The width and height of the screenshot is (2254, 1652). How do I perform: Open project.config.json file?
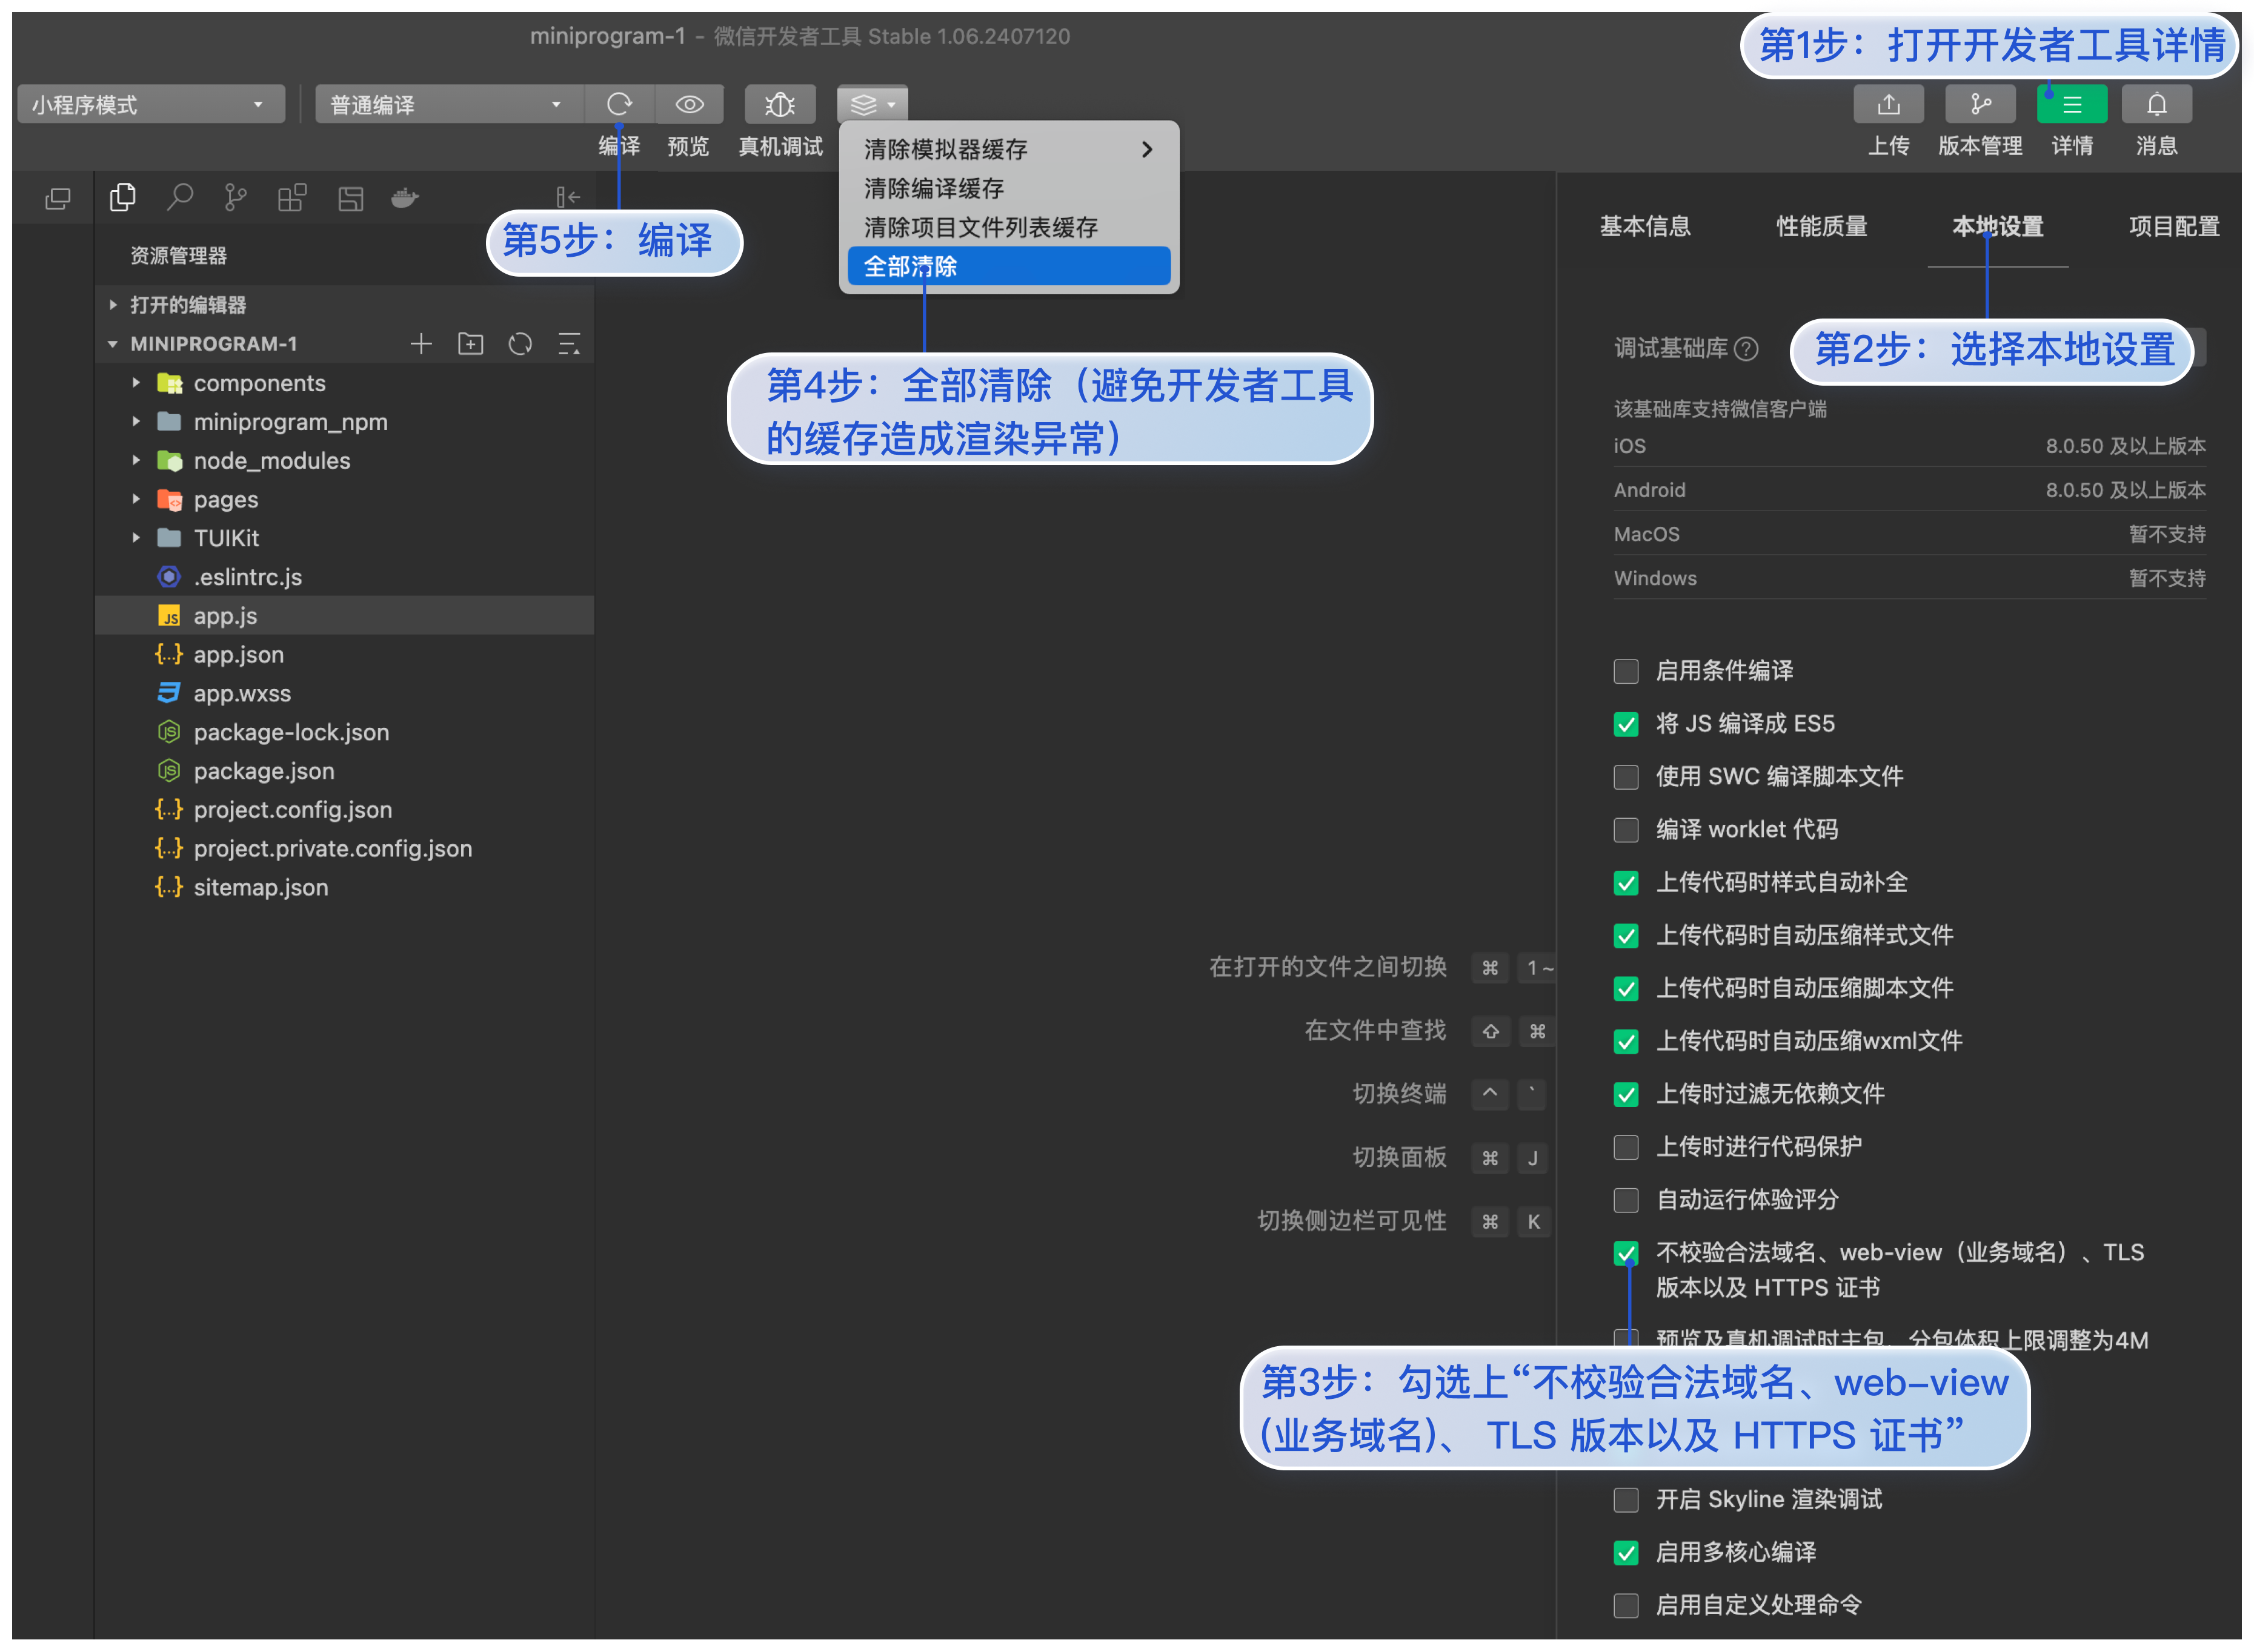click(345, 810)
